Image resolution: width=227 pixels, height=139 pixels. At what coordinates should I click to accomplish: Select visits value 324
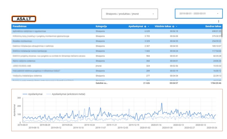pos(148,66)
